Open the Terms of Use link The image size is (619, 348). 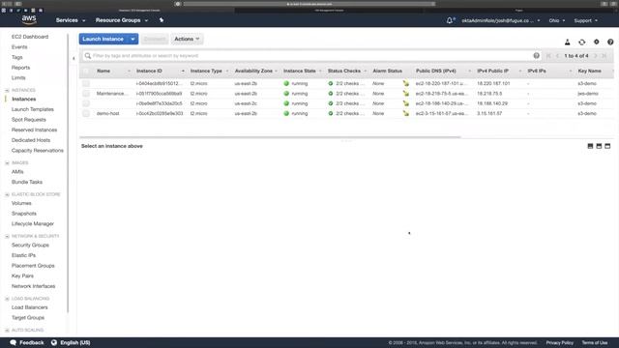tap(595, 342)
